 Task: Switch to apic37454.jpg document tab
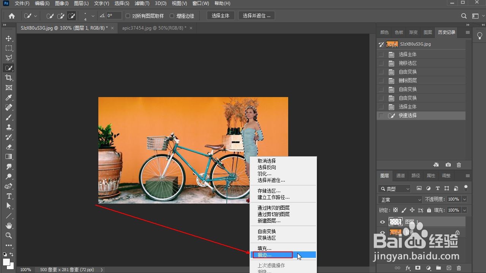click(x=154, y=28)
